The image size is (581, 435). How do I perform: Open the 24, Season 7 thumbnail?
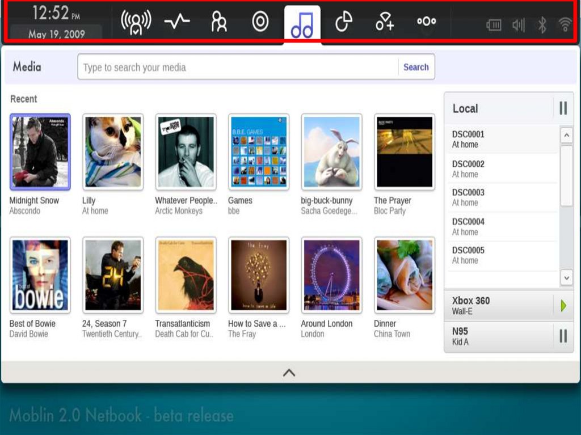point(113,275)
